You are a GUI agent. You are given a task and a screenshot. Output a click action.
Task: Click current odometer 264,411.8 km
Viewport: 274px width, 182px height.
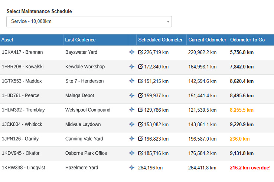pos(202,168)
